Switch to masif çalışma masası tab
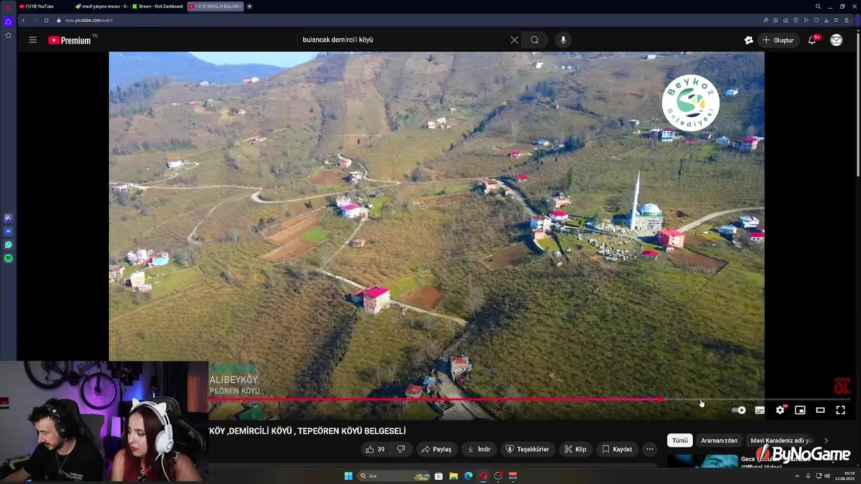Screen dimensions: 861x484 (101, 6)
